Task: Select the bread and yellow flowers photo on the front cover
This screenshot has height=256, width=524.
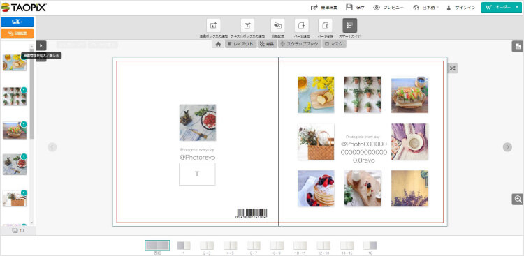Action: (x=316, y=95)
